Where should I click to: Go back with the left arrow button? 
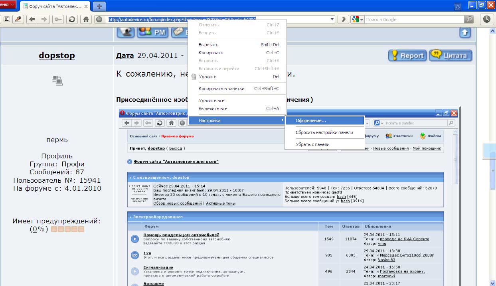click(x=32, y=19)
